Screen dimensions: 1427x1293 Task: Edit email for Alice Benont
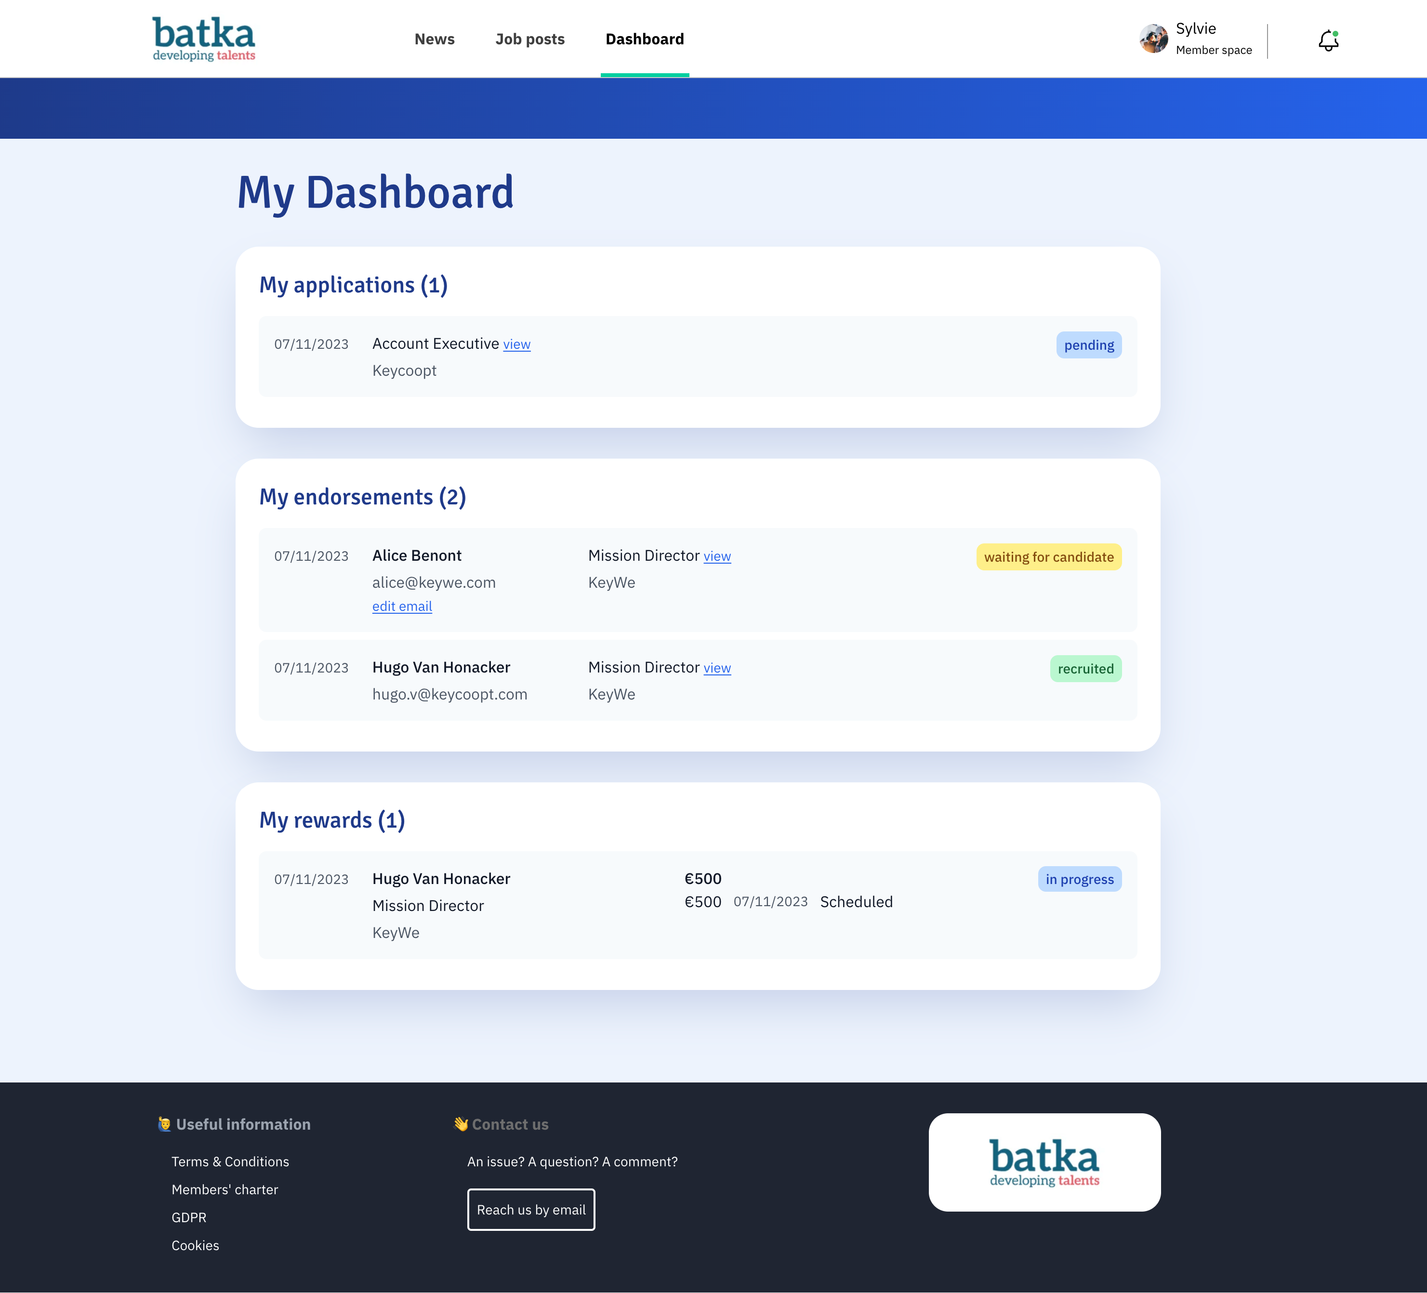coord(401,607)
